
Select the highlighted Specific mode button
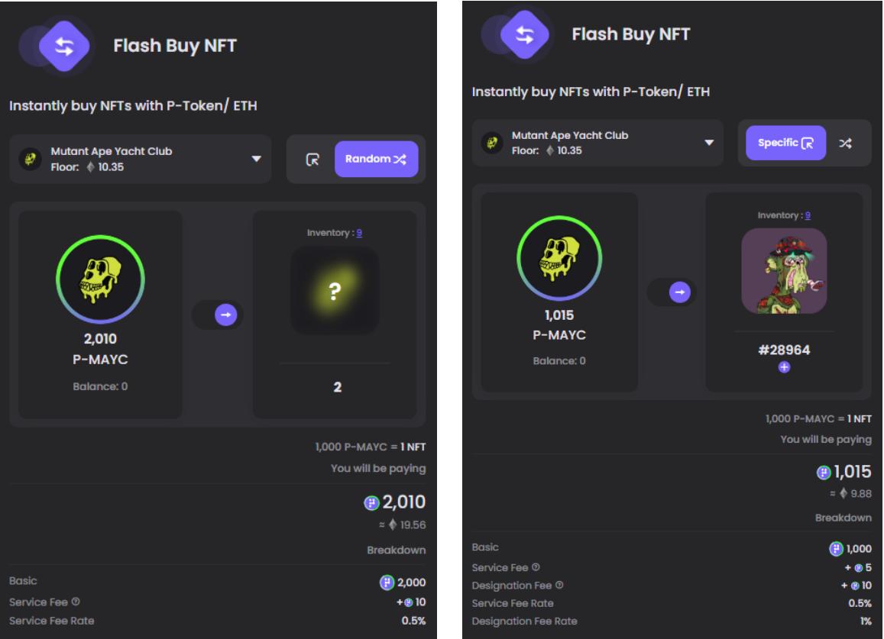(782, 143)
